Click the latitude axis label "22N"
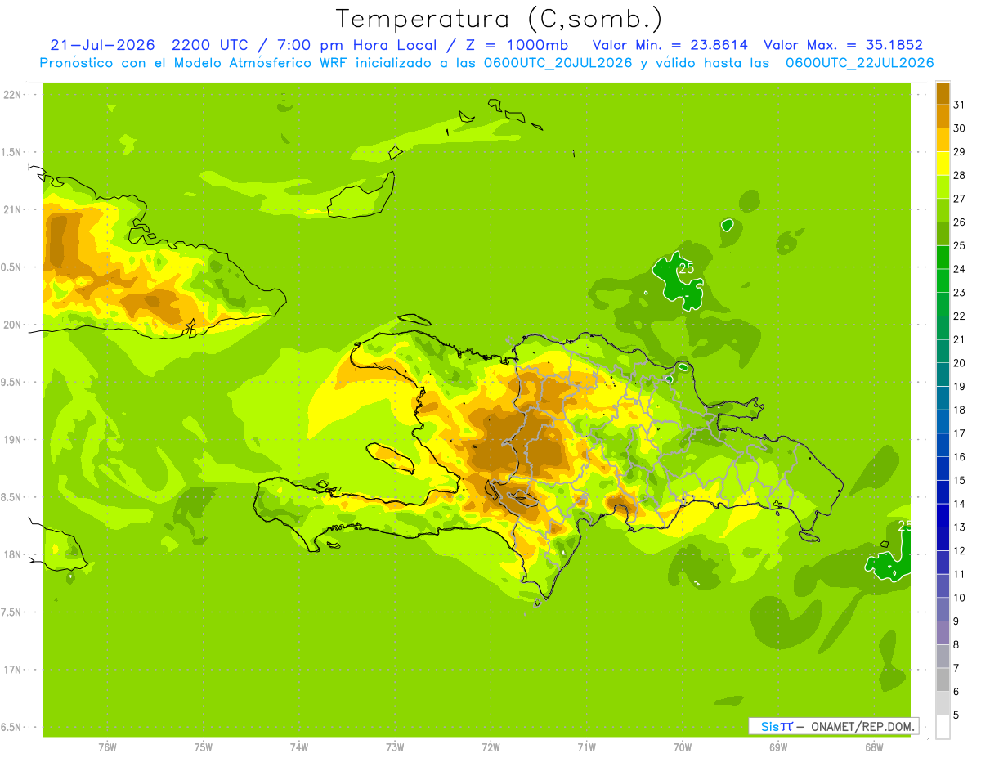Screen dimensions: 981x758 [14, 95]
